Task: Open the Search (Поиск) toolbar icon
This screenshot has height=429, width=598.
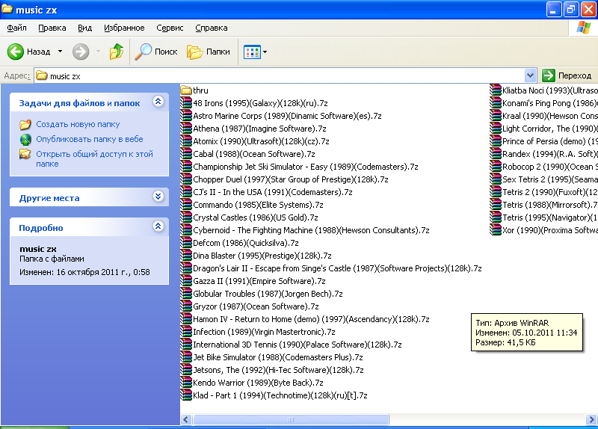Action: 143,52
